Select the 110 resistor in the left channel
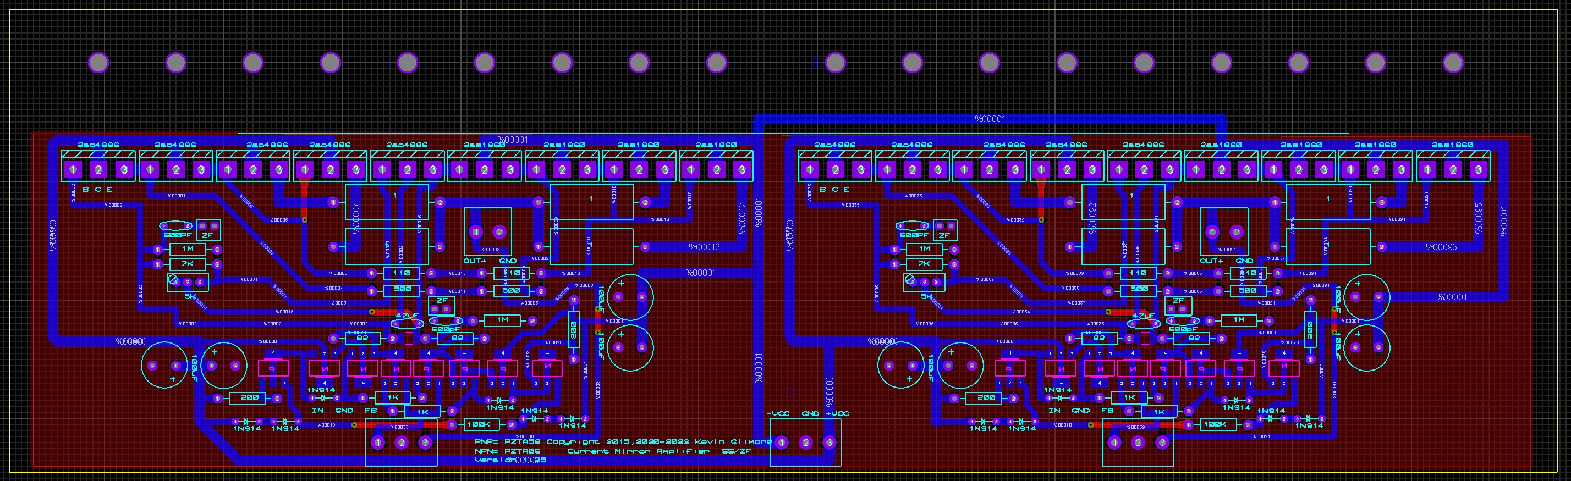The height and width of the screenshot is (481, 1571). click(x=402, y=273)
